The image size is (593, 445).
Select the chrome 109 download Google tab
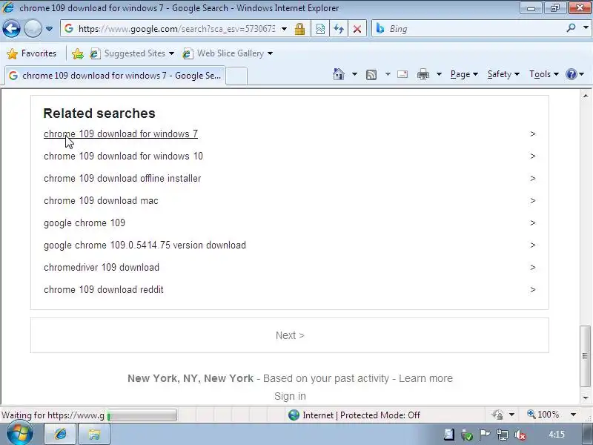pos(115,76)
